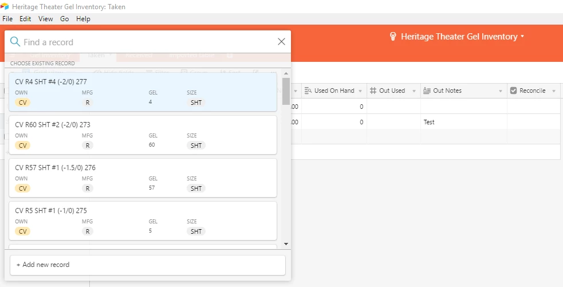Click R manufacturer tag in R57 record
The height and width of the screenshot is (287, 563).
tap(88, 188)
